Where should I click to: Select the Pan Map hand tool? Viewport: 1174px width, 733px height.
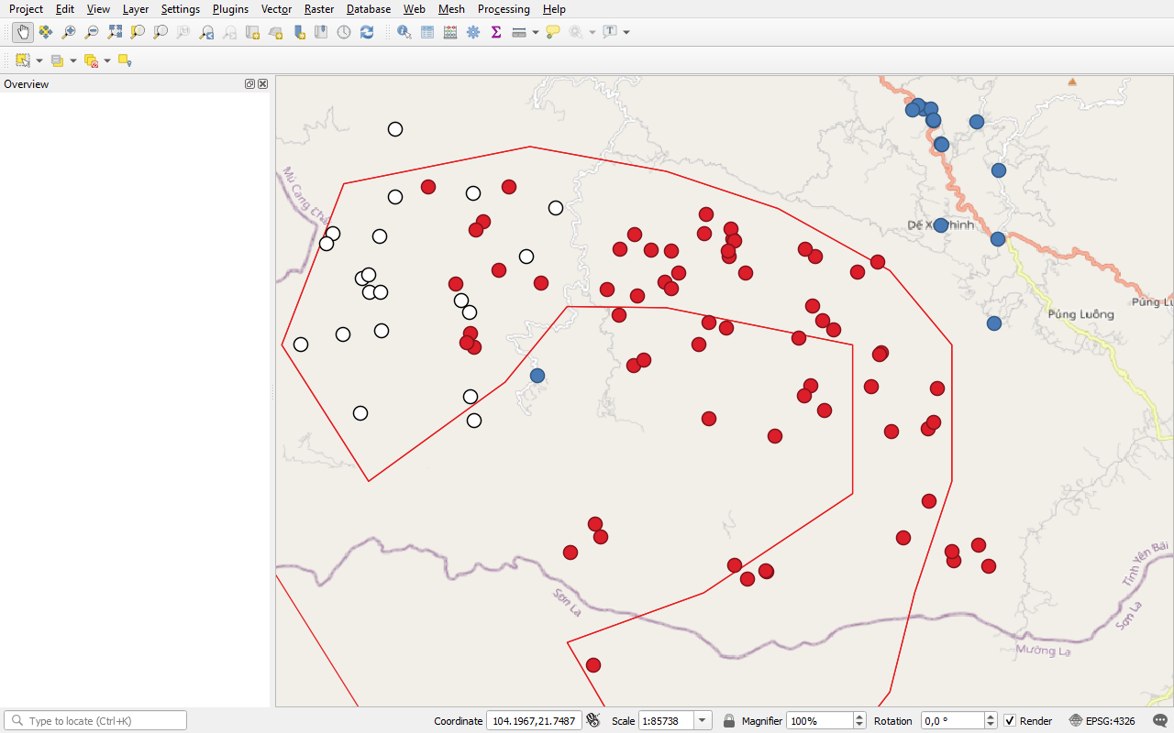point(23,32)
